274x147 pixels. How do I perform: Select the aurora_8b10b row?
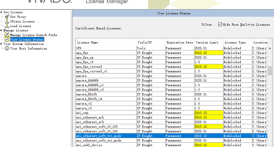point(172,95)
